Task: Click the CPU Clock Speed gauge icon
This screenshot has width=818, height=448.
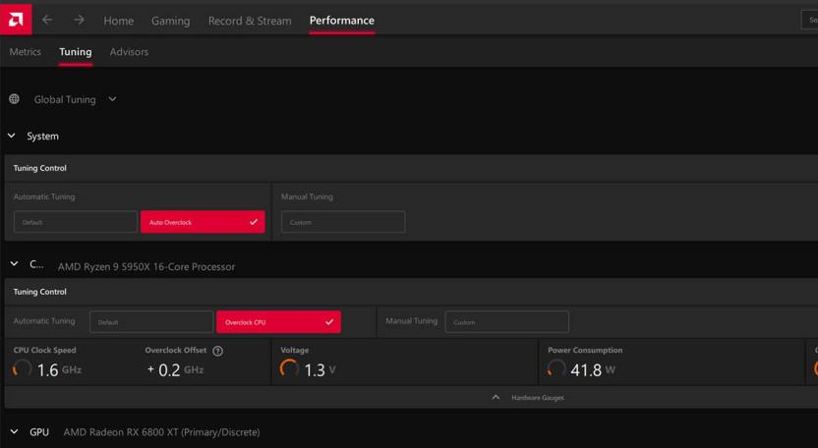Action: click(x=22, y=368)
